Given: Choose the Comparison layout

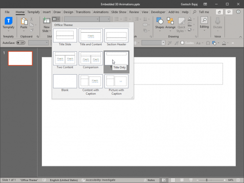Looking at the screenshot, I should (x=91, y=60).
